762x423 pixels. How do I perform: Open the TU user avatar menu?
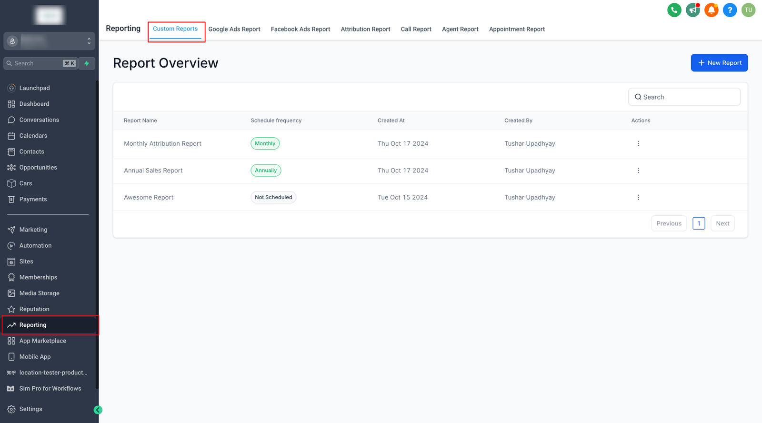(748, 10)
